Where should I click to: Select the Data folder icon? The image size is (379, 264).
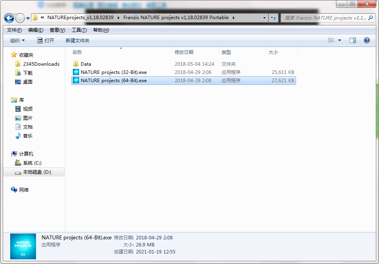coord(76,64)
